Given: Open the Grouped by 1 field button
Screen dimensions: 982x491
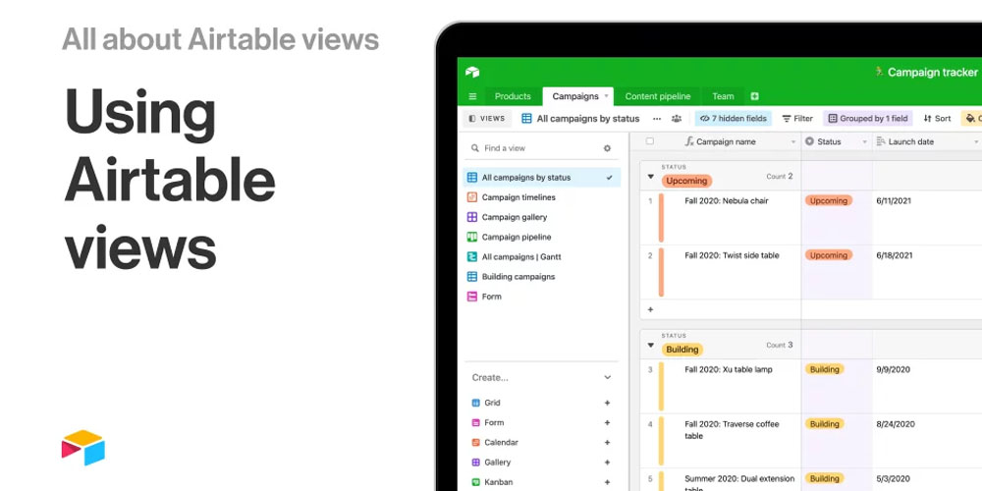Looking at the screenshot, I should coord(868,119).
